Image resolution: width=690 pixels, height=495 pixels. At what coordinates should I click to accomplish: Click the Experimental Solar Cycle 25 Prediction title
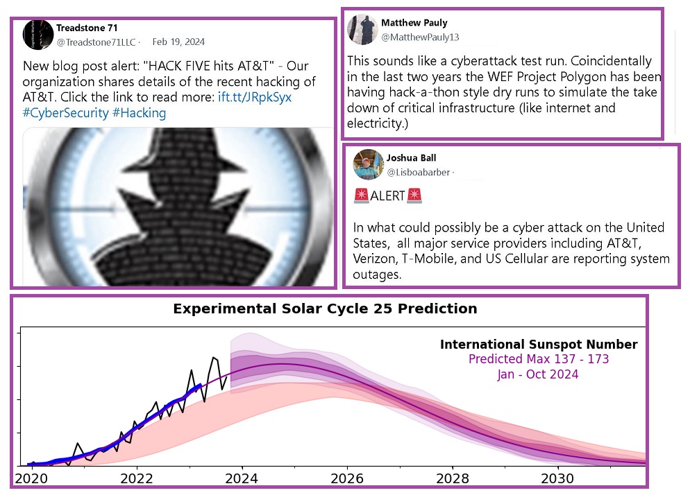click(325, 309)
